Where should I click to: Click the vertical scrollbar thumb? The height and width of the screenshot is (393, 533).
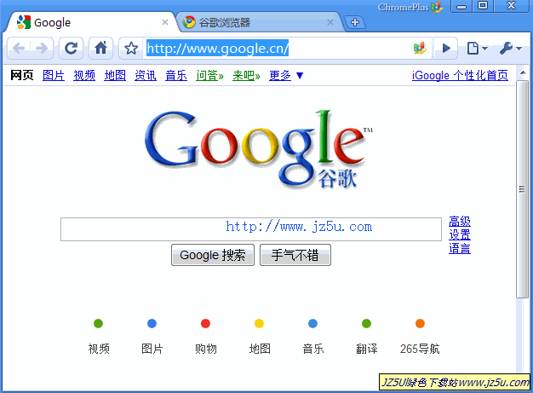pyautogui.click(x=523, y=189)
